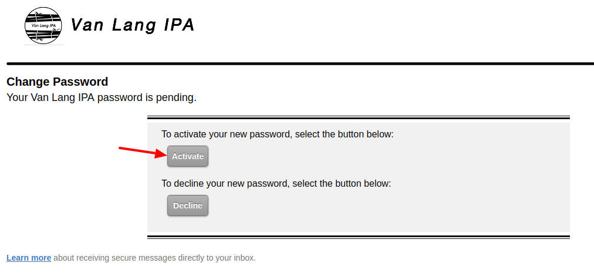
Task: Click the Van Lang IPA header title text
Action: click(133, 25)
